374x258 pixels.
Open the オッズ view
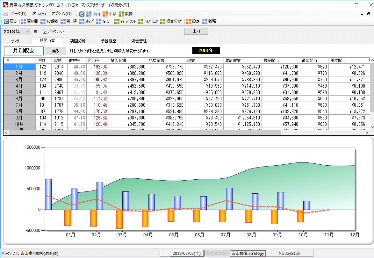(86, 21)
